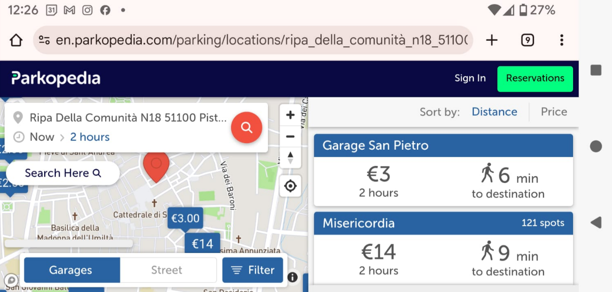Click the red search magnifier button

247,127
